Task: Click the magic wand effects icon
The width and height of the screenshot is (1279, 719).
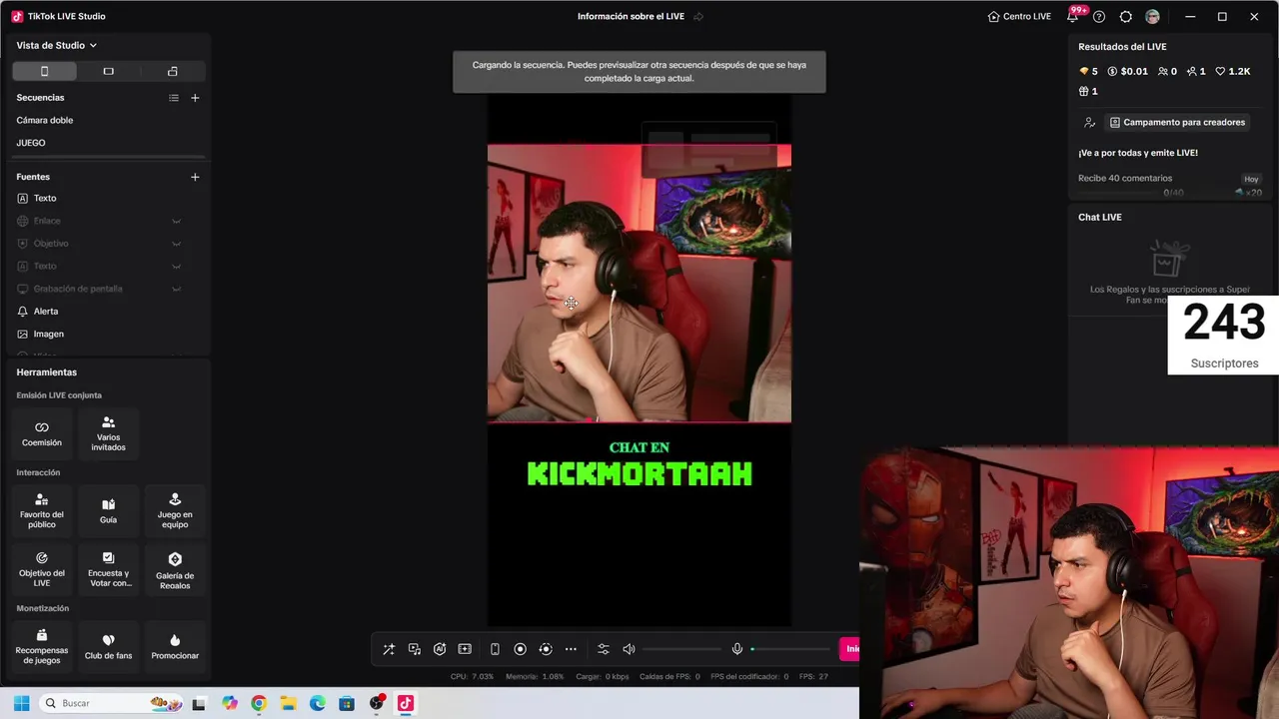Action: (x=389, y=649)
